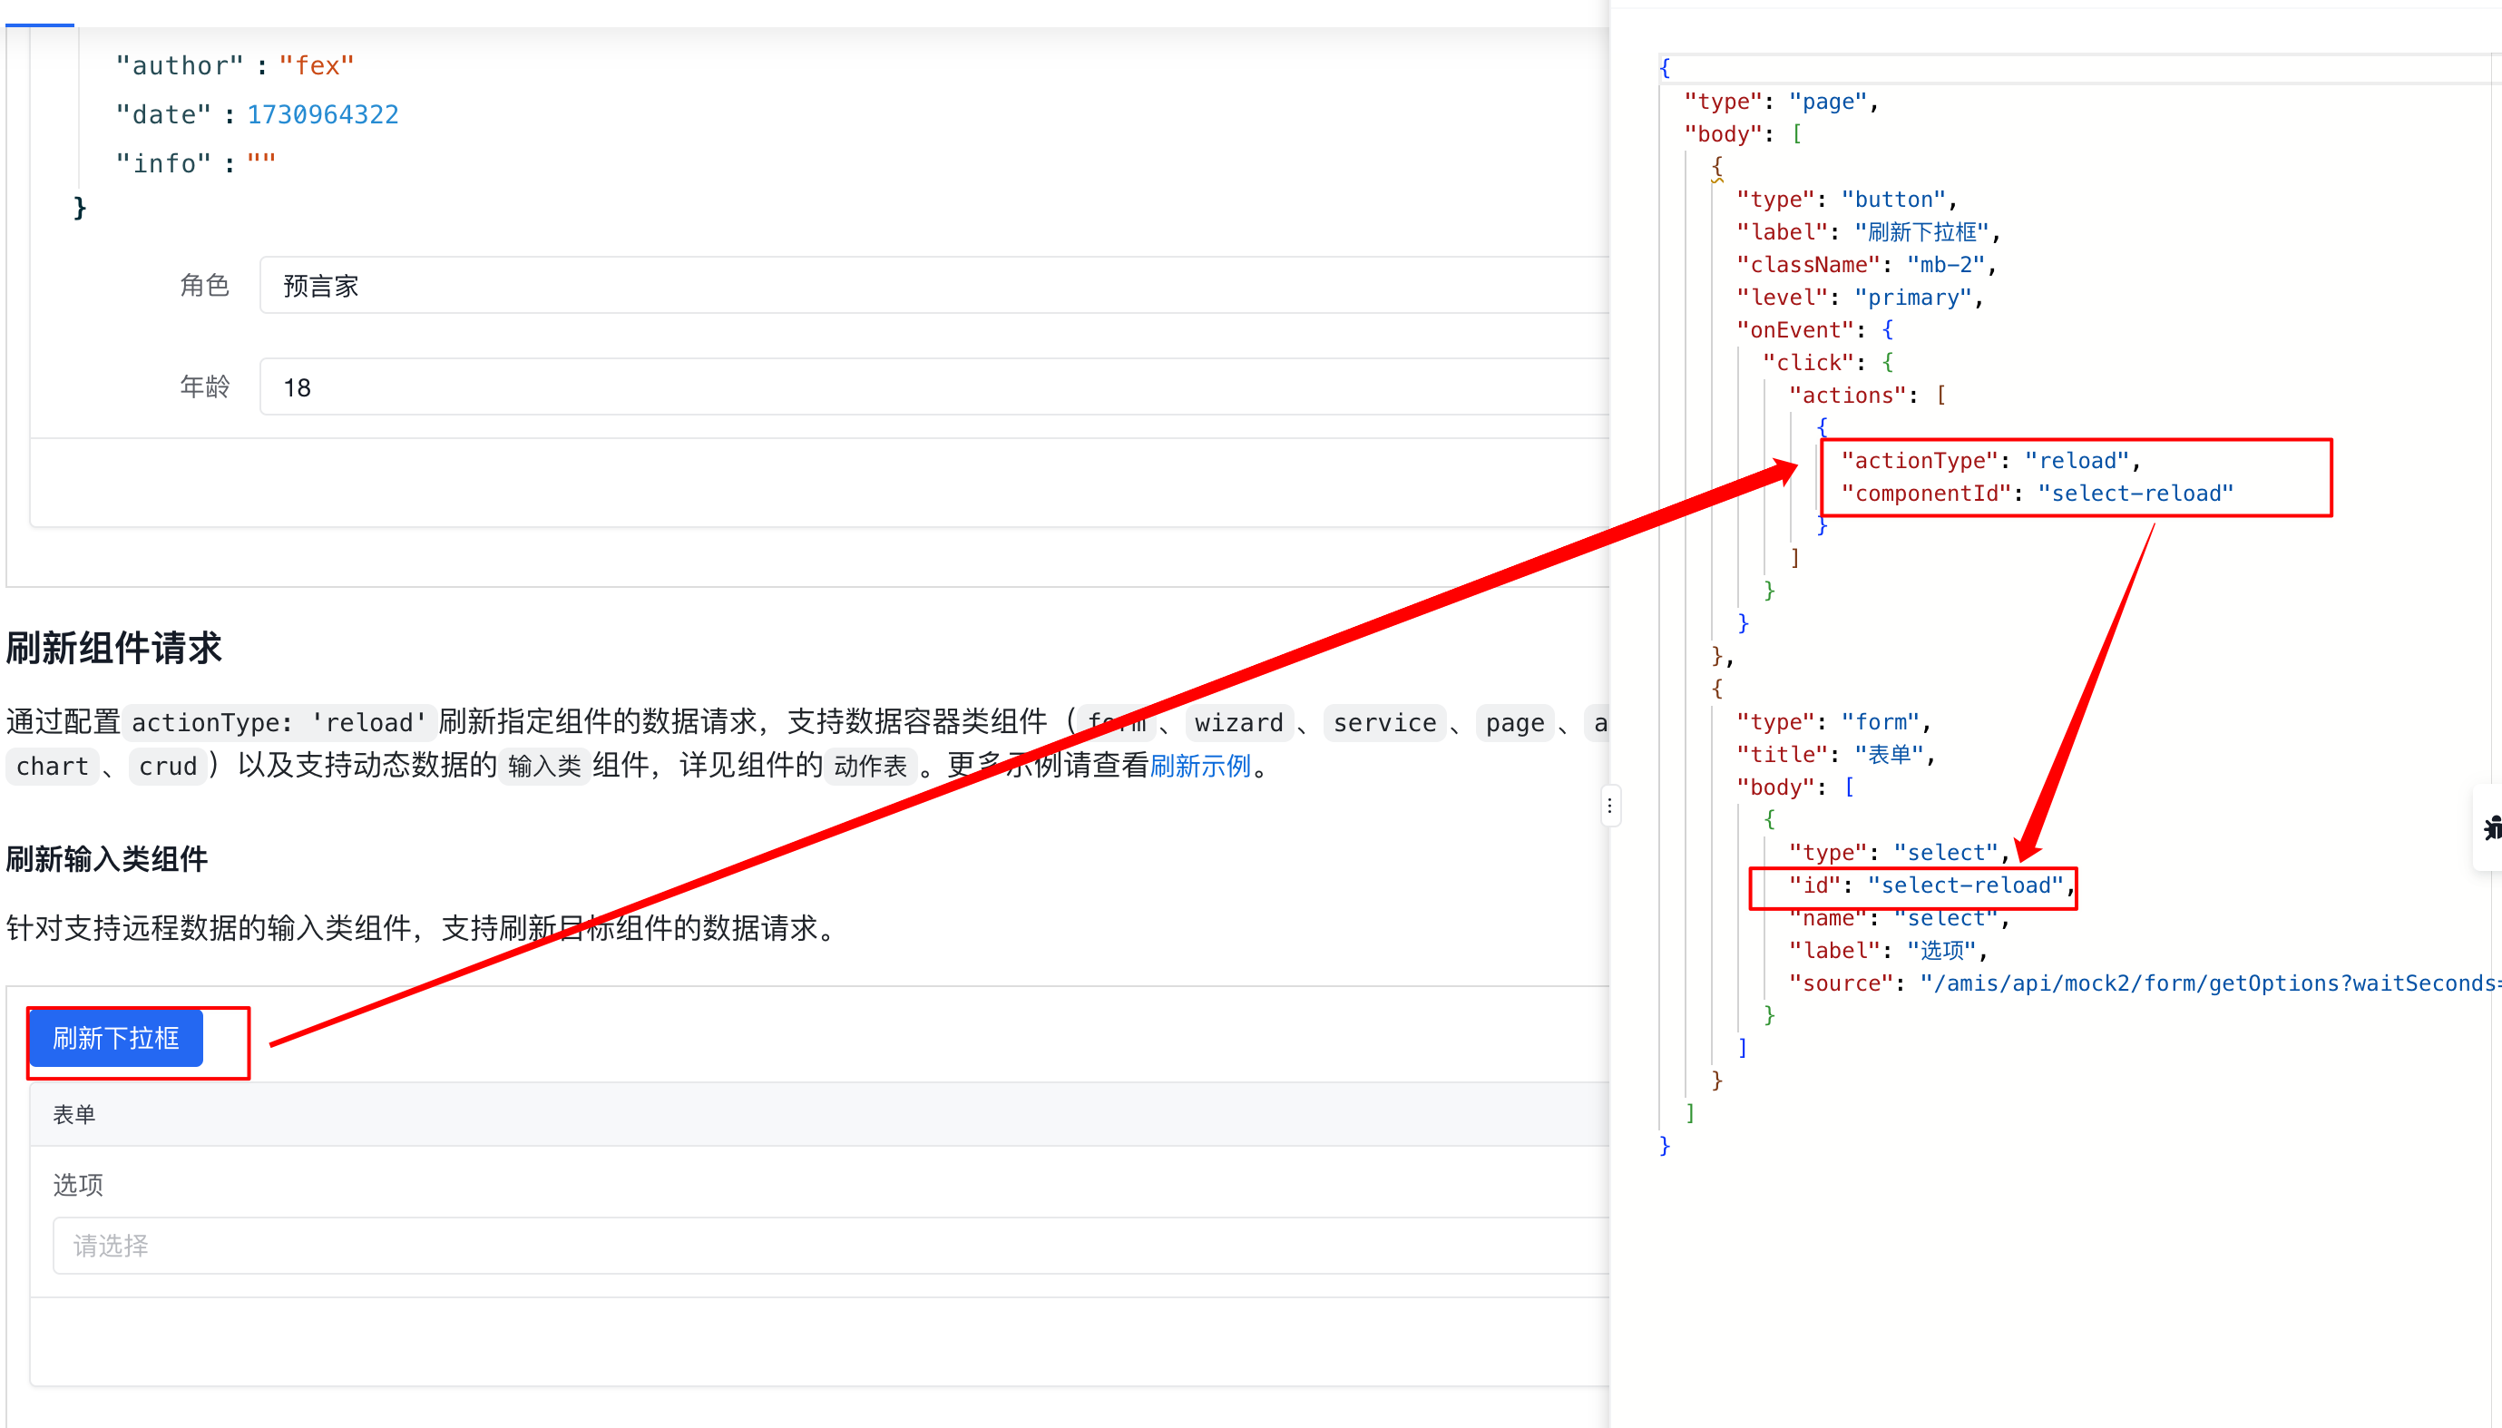Viewport: 2502px width, 1428px height.
Task: Click the 选项 field label
Action: click(77, 1185)
